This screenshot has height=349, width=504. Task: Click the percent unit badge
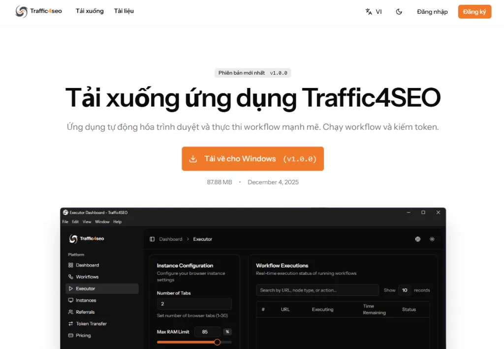[x=227, y=332]
